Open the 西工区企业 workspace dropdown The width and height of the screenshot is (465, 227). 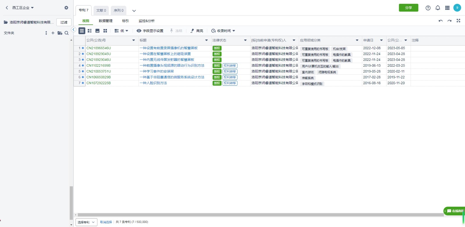point(23,8)
